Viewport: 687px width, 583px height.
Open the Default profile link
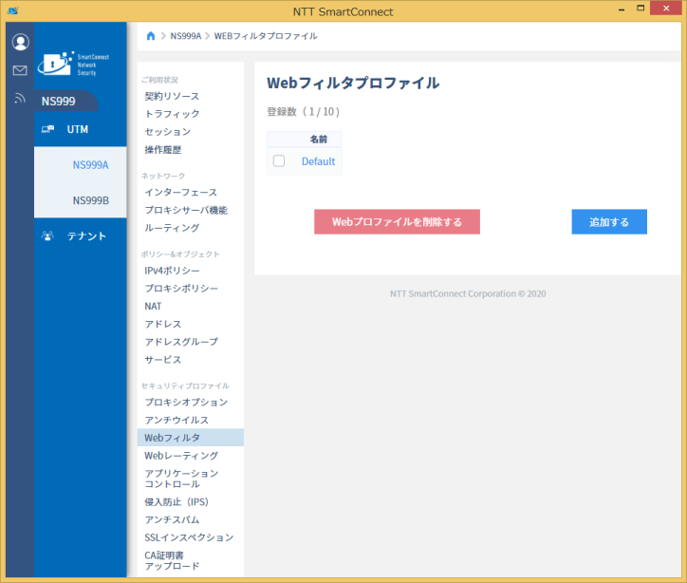(x=318, y=161)
